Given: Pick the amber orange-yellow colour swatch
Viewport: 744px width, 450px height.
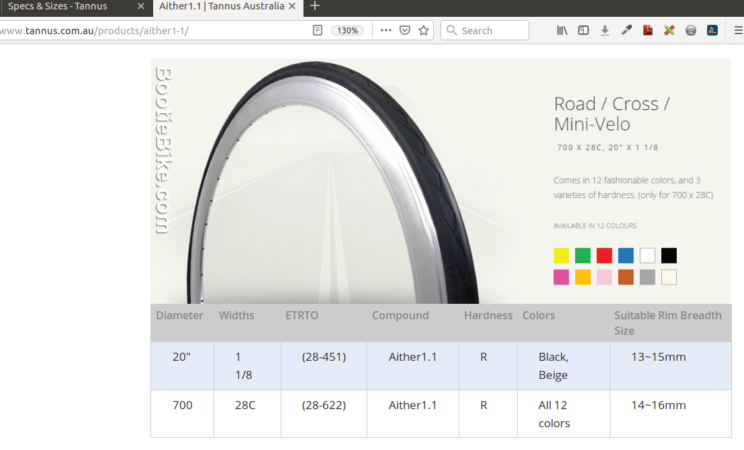Looking at the screenshot, I should click(583, 277).
